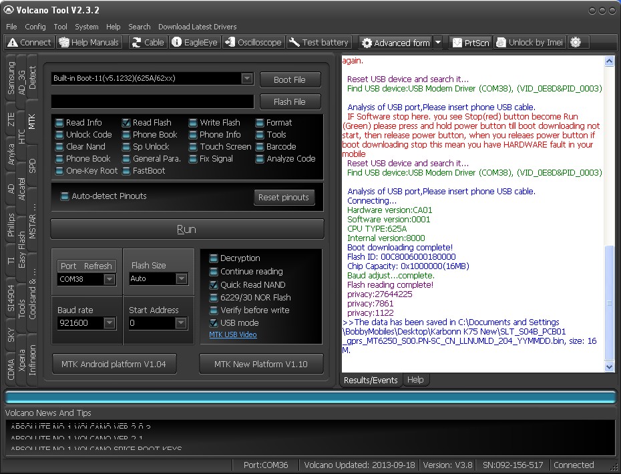The height and width of the screenshot is (474, 621).
Task: Click the Volcano news ticker area
Action: click(x=310, y=437)
